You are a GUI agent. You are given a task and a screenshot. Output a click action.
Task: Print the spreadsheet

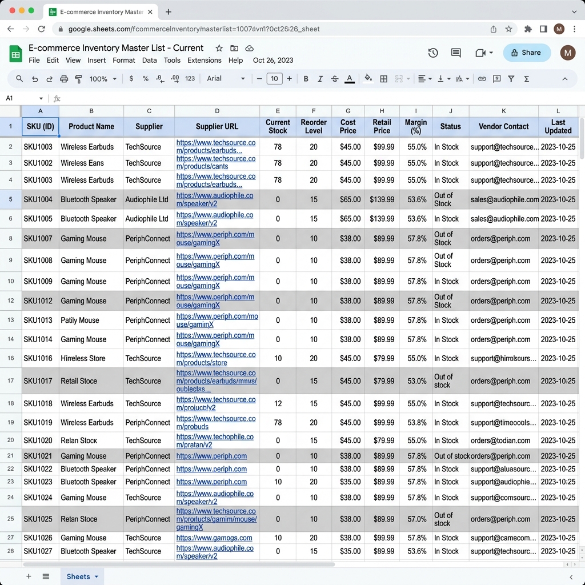(64, 79)
